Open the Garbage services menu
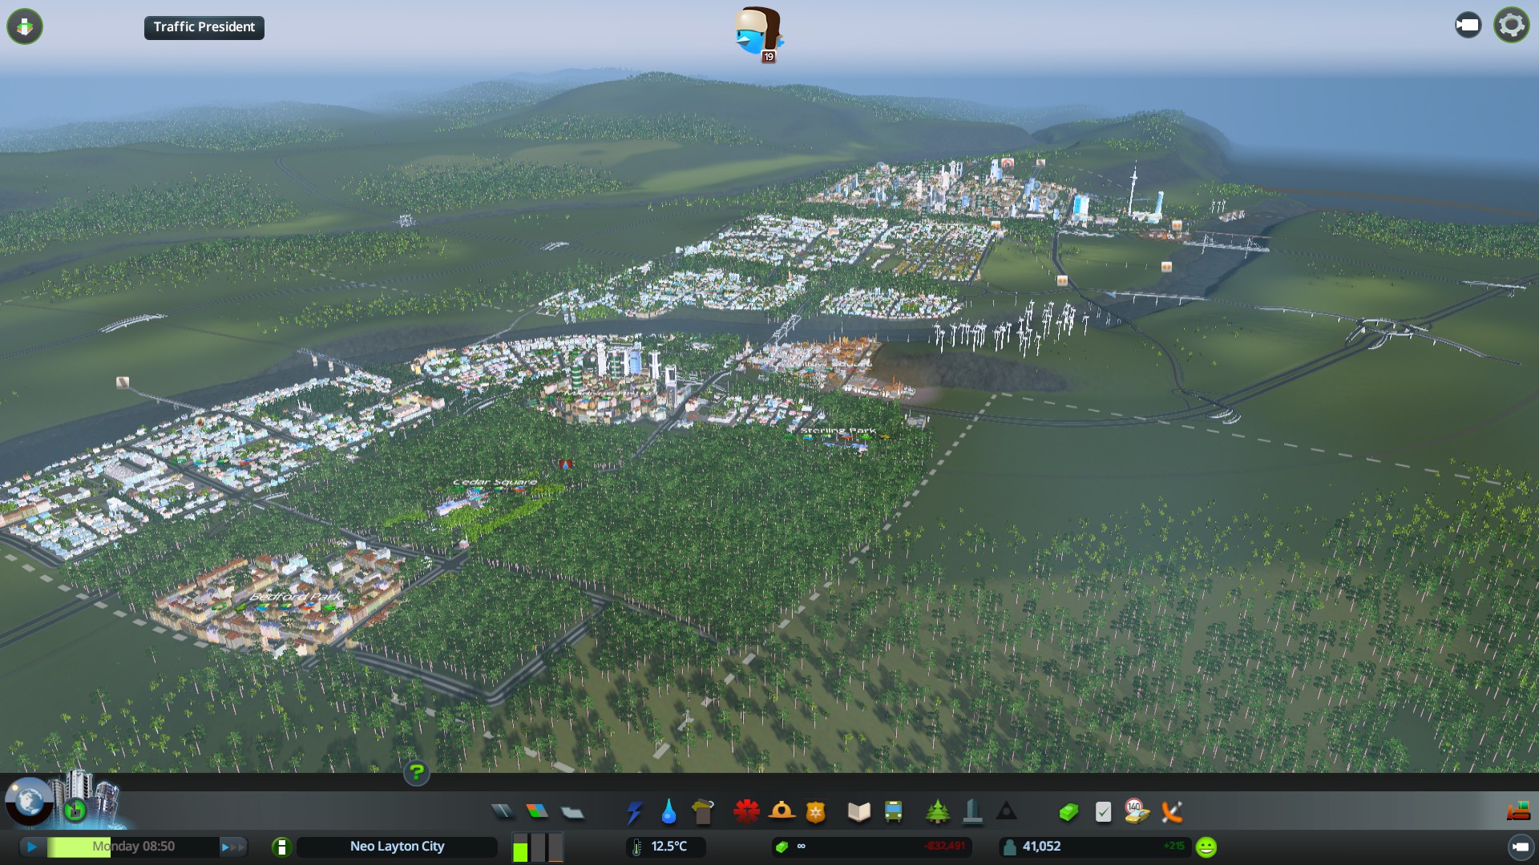 tap(703, 812)
